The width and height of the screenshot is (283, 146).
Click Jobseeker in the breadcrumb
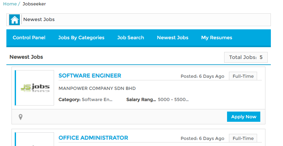click(34, 4)
